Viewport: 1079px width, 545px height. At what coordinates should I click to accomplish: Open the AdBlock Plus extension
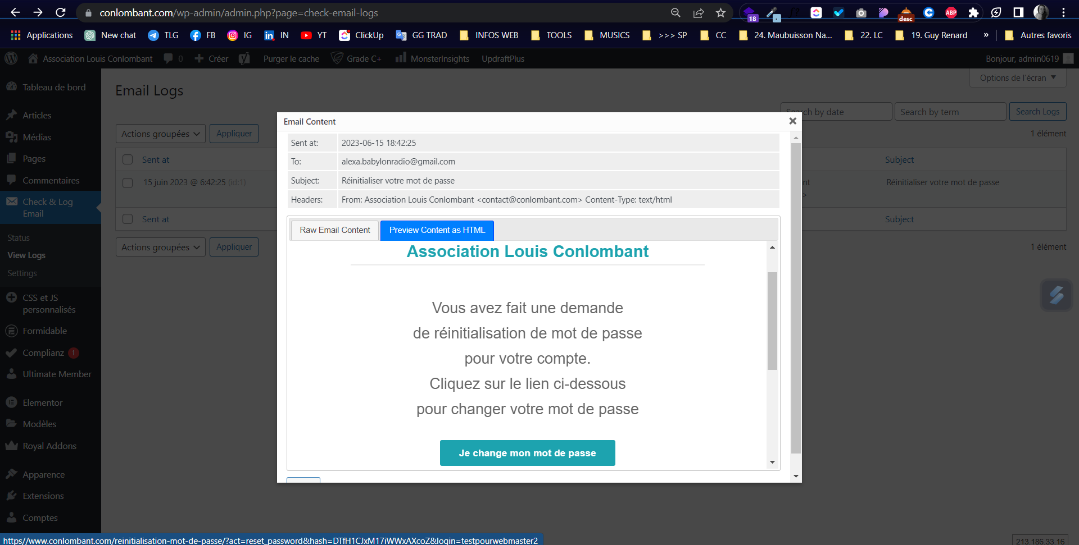point(951,12)
